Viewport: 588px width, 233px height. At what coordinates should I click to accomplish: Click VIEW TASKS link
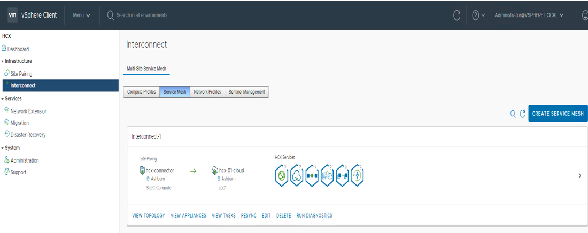point(223,215)
